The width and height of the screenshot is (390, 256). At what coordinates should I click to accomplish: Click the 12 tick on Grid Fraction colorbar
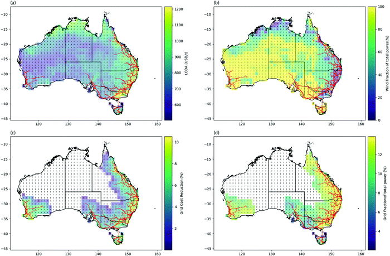click(381, 155)
